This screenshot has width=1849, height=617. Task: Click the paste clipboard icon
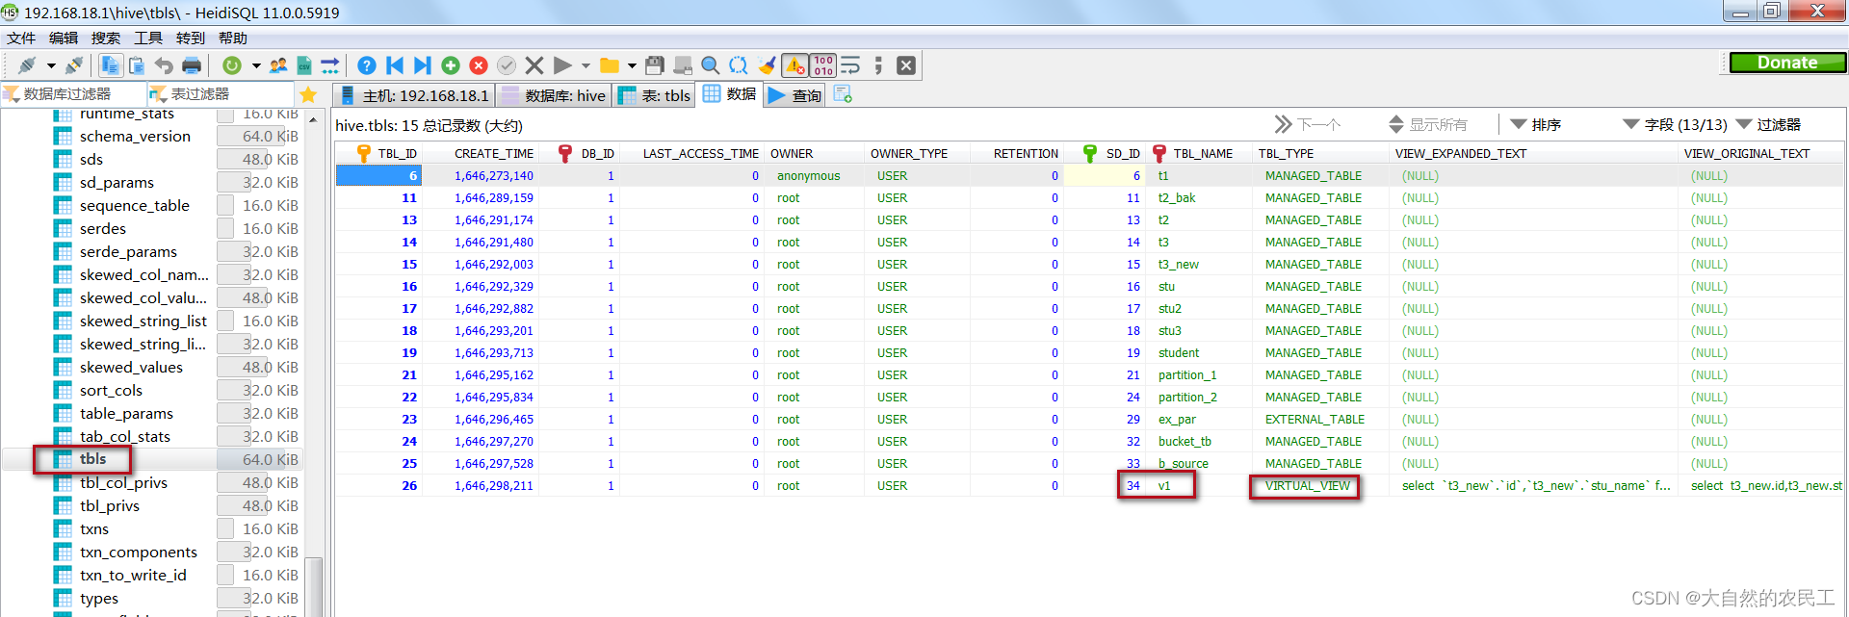tap(137, 65)
